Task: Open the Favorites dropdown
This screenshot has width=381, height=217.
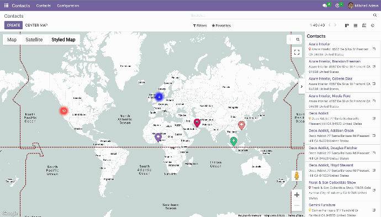Action: (x=221, y=25)
